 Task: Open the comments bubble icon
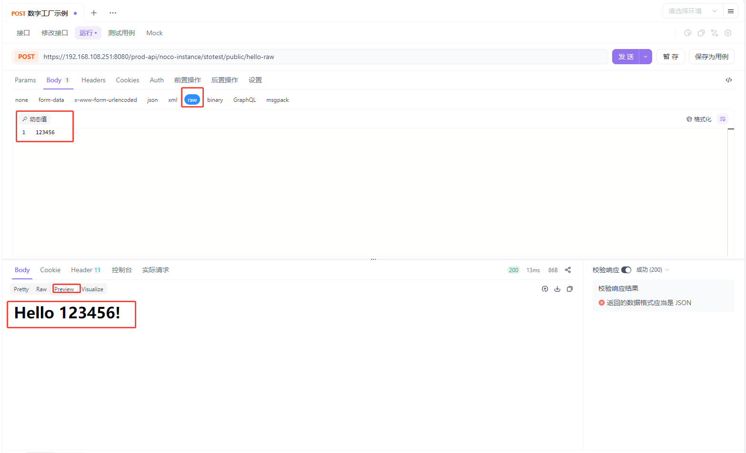701,33
